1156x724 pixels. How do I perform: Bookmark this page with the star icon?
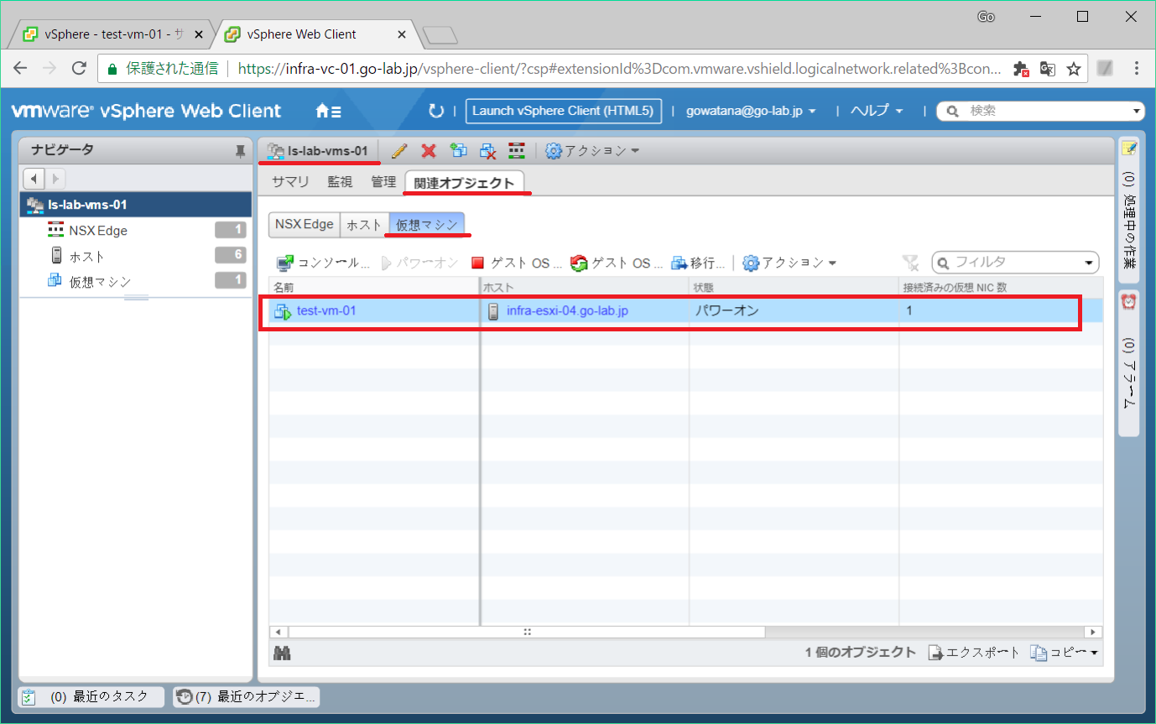pos(1073,69)
